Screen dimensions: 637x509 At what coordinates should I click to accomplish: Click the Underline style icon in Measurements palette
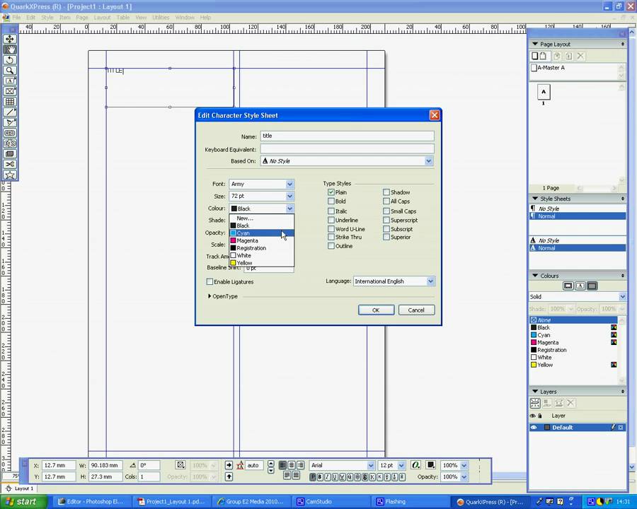point(335,477)
